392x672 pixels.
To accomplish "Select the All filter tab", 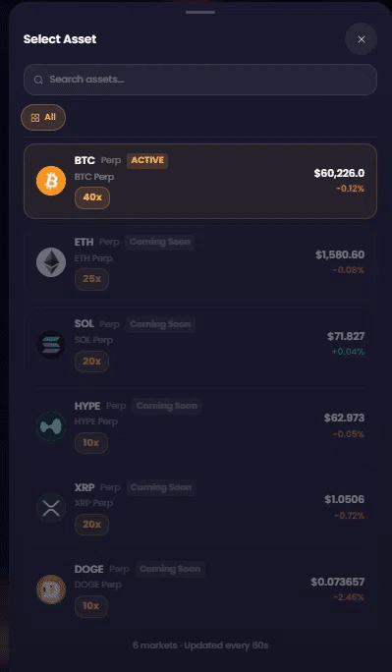I will [x=43, y=118].
